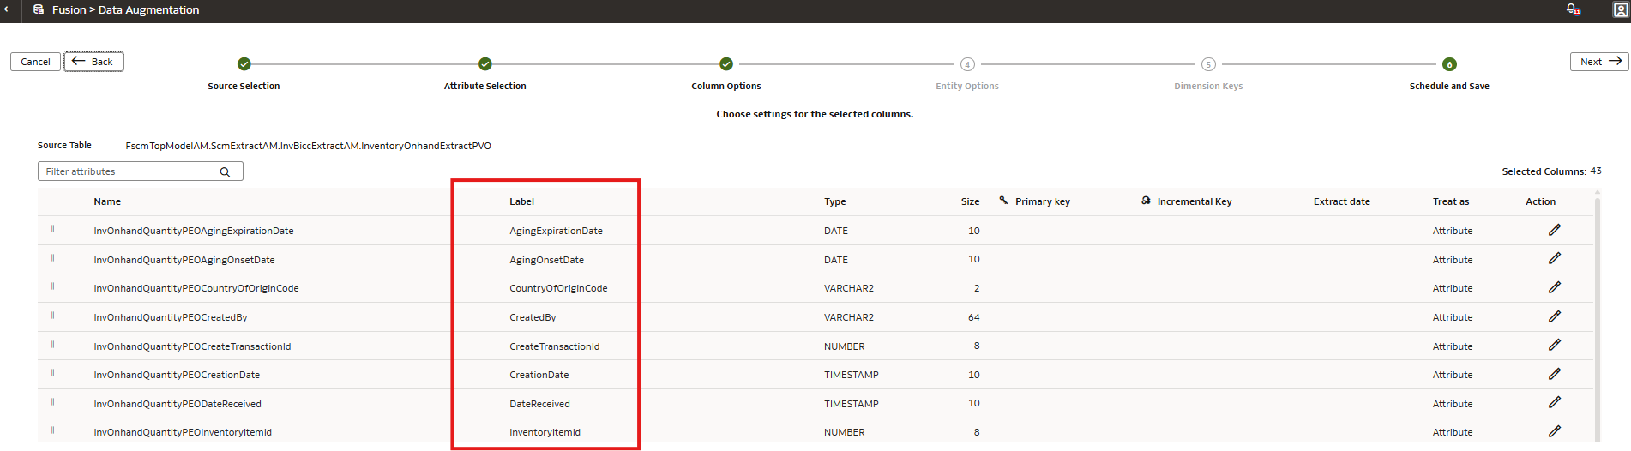This screenshot has height=451, width=1631.
Task: Select the Column Options step marker
Action: [726, 64]
